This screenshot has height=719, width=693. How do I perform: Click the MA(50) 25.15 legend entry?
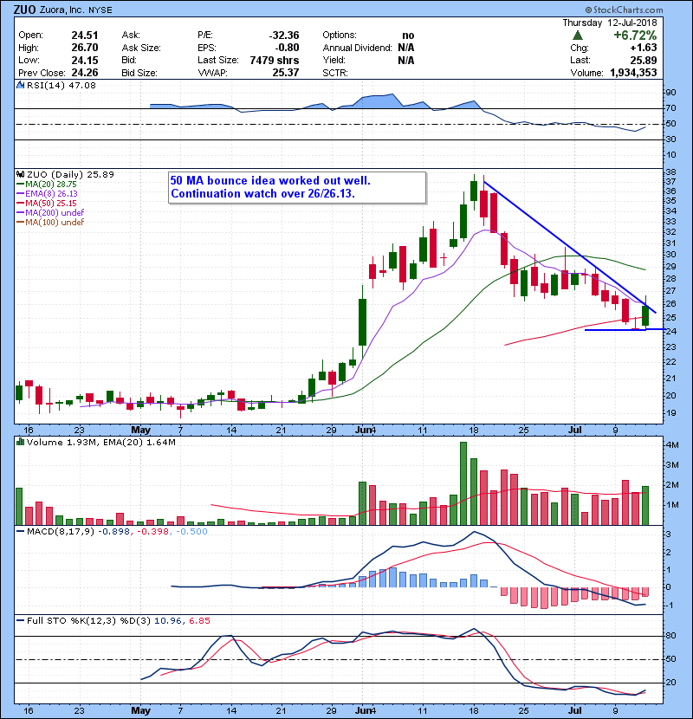(x=47, y=203)
